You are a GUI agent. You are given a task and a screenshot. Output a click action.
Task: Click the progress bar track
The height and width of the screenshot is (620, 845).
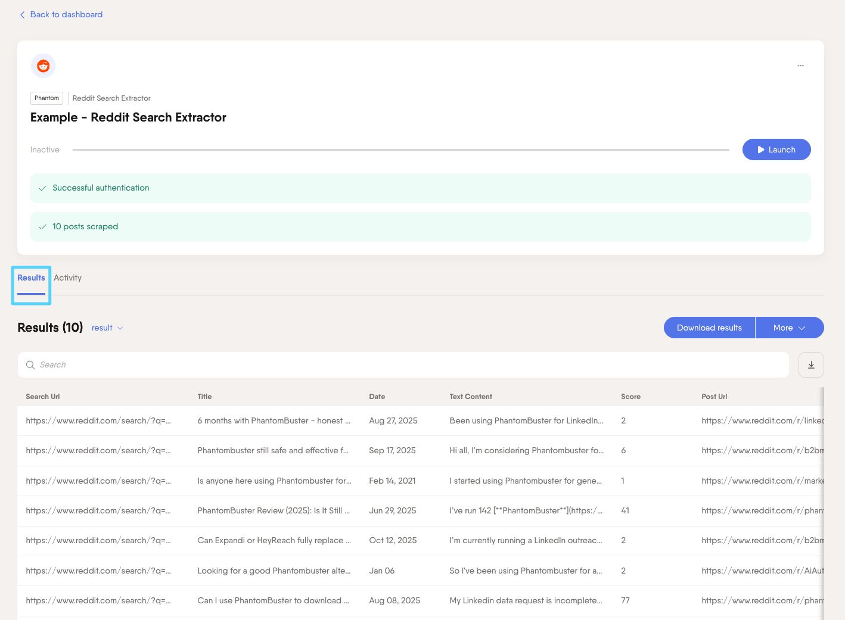coord(401,149)
